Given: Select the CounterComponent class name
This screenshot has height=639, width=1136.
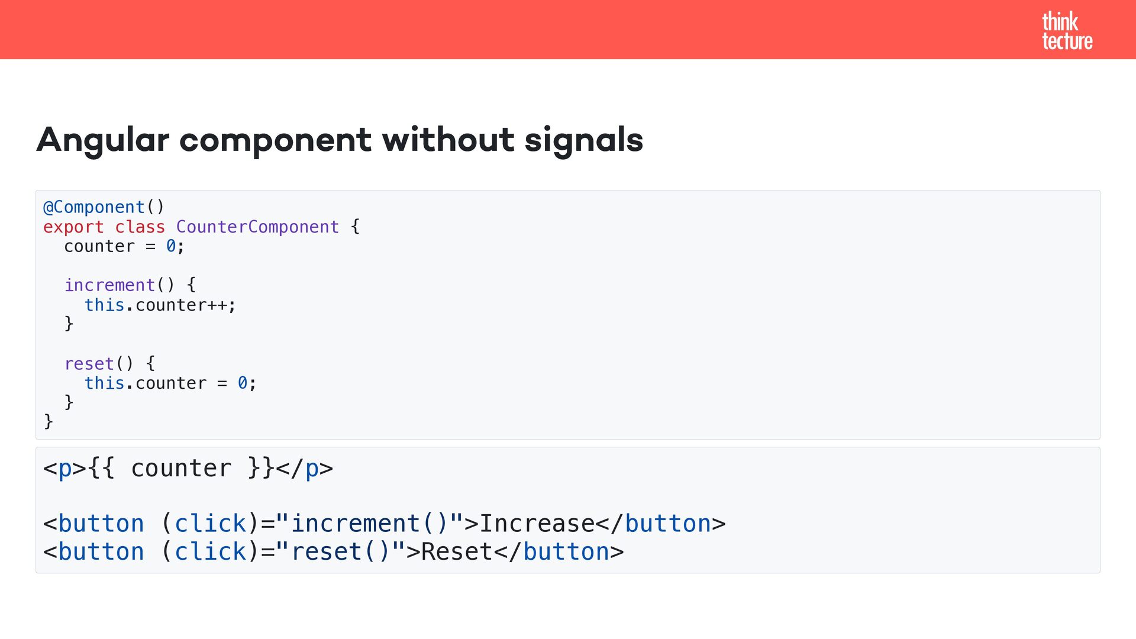Looking at the screenshot, I should 257,227.
